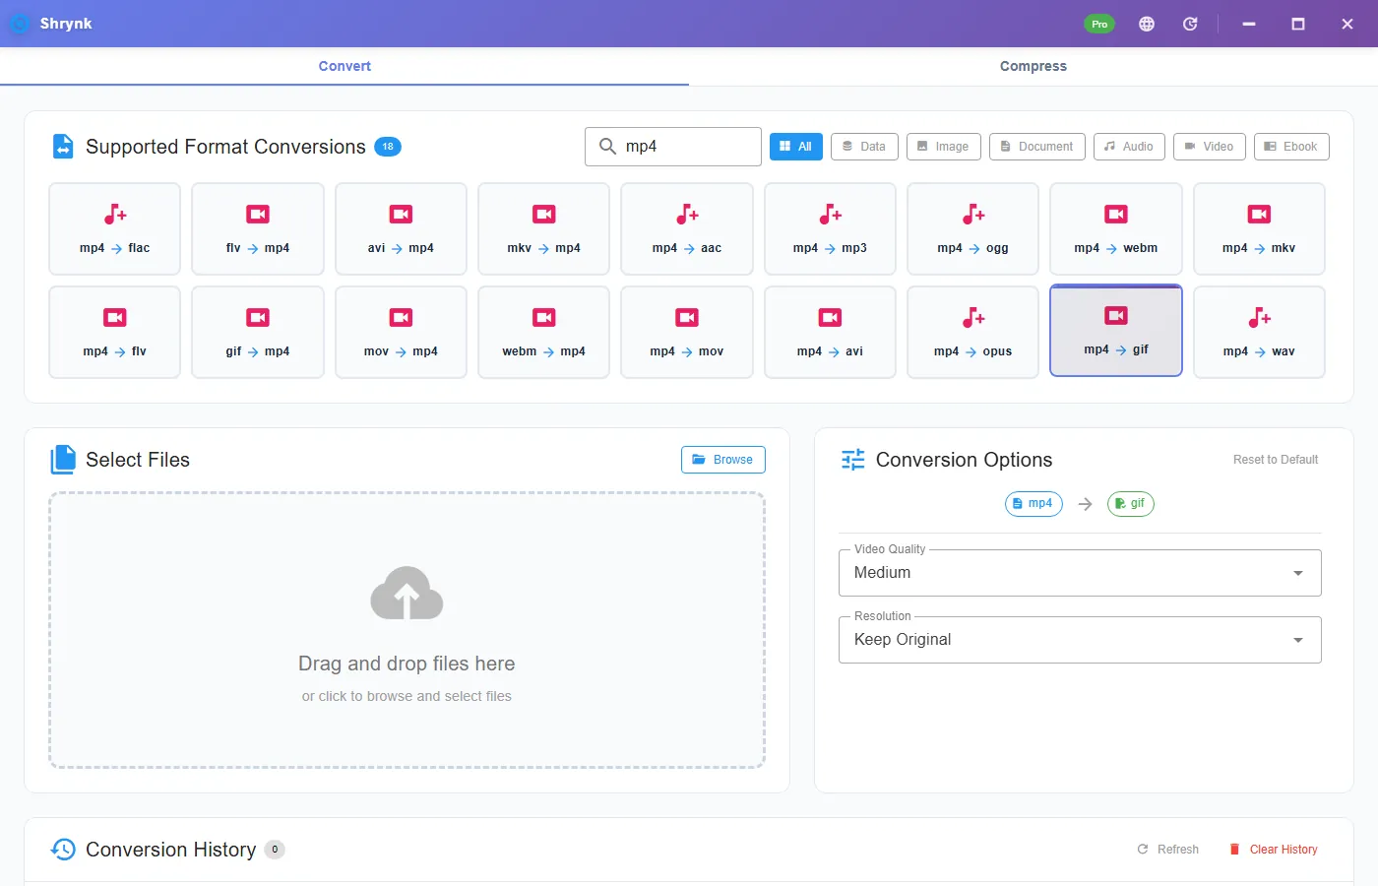Select the mp4 to opus conversion card
This screenshot has height=886, width=1378.
tap(973, 333)
